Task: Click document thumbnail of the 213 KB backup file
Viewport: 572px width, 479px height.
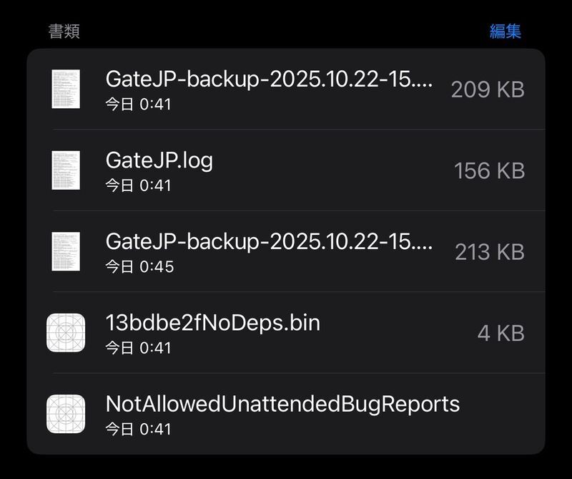Action: click(66, 251)
